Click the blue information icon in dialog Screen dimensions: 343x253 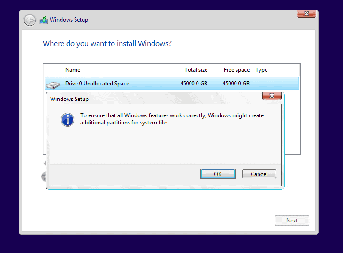point(68,120)
